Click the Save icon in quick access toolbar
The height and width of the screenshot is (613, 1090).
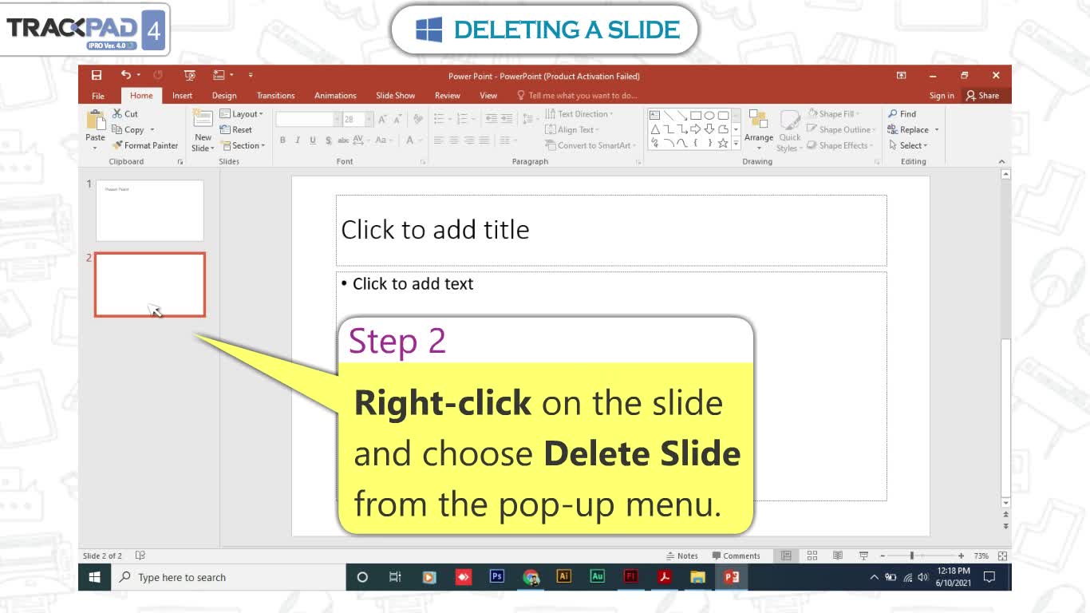click(97, 75)
